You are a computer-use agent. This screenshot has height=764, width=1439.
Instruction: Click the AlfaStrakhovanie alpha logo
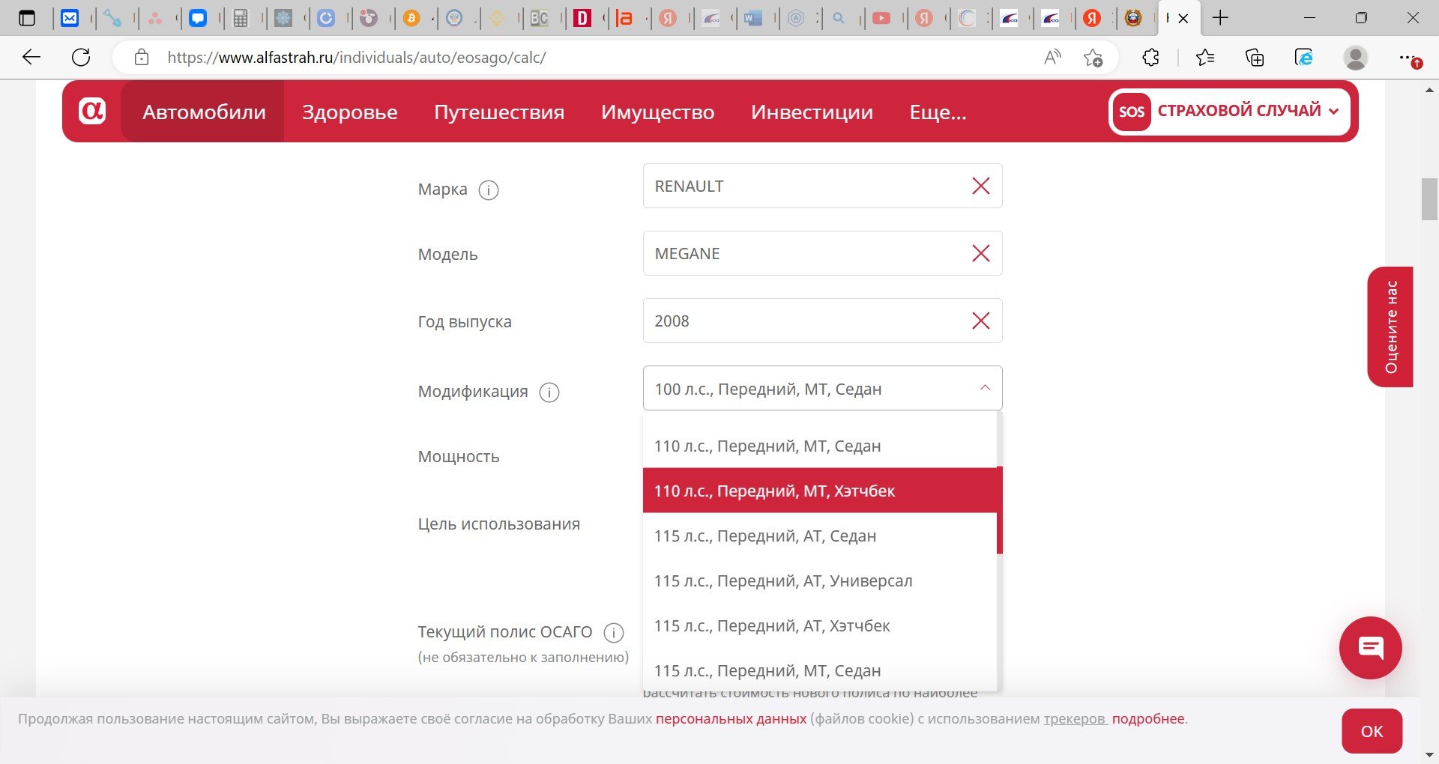[92, 111]
